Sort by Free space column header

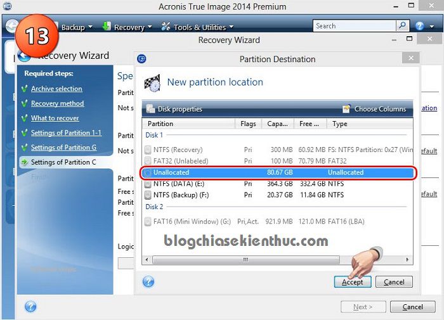(310, 124)
